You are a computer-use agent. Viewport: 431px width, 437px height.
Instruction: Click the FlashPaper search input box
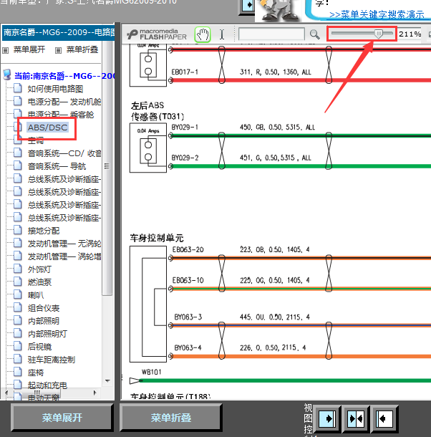point(271,34)
